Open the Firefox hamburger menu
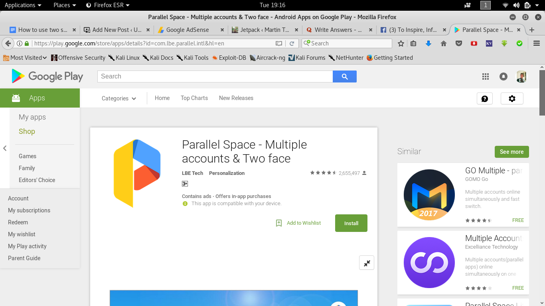Viewport: 545px width, 306px height. [x=537, y=43]
